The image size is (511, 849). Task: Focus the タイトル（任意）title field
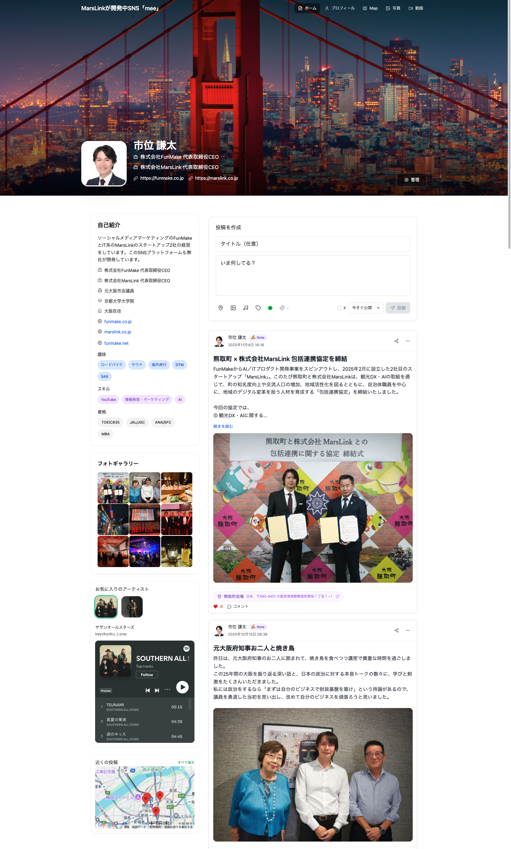(313, 244)
